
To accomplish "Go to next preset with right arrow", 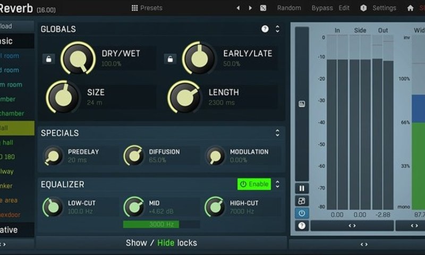I will point(250,8).
